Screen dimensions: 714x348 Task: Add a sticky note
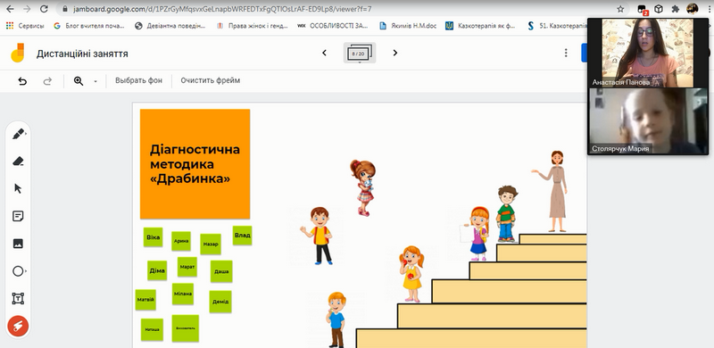tap(18, 216)
